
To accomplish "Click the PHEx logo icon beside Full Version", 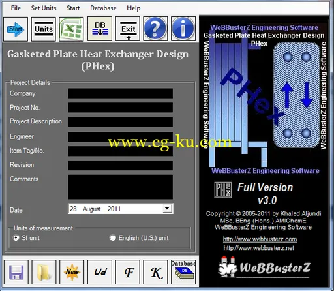I will coord(223,189).
